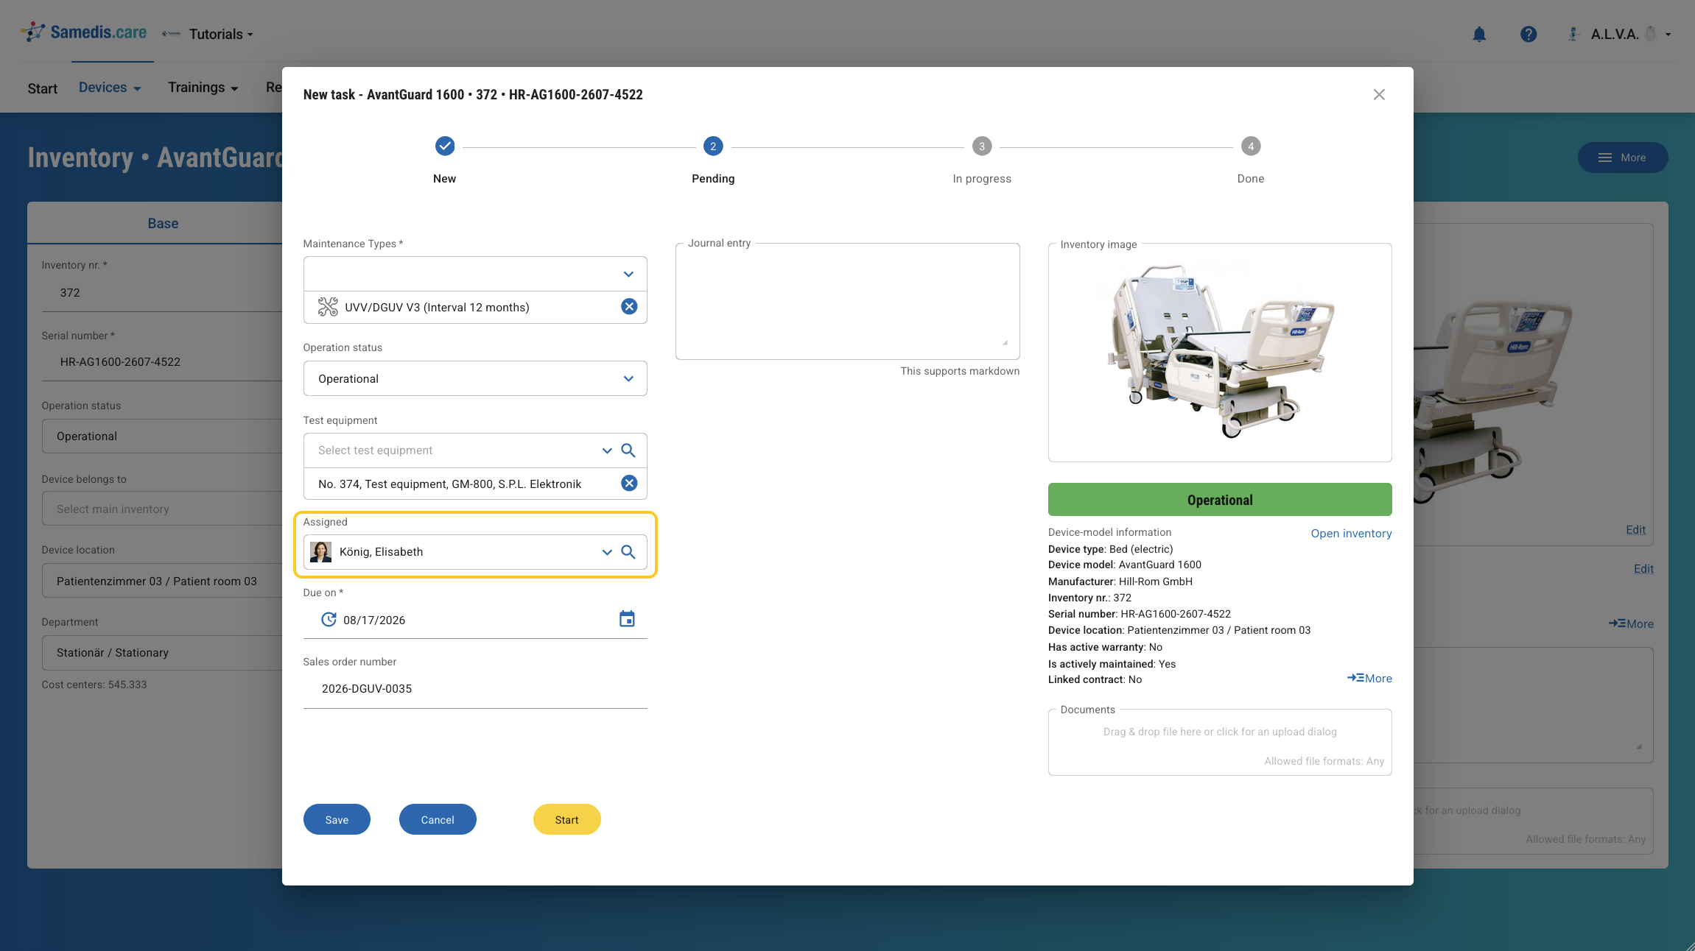Open the notifications bell

pyautogui.click(x=1479, y=35)
